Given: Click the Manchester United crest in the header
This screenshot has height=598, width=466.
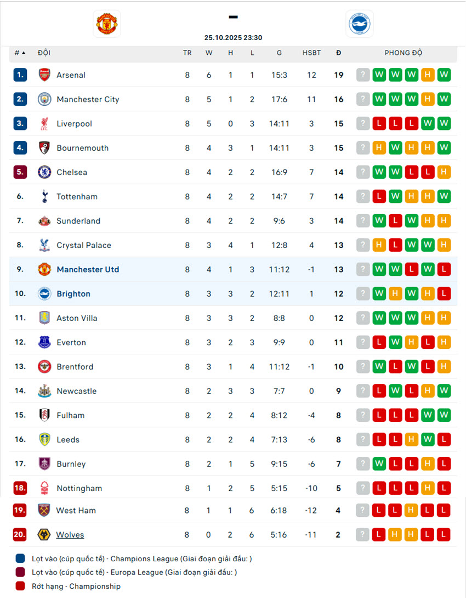Looking at the screenshot, I should 107,24.
